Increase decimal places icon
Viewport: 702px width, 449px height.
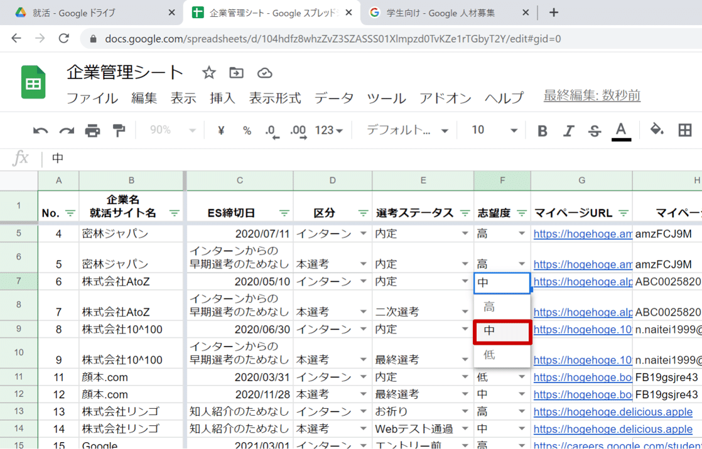(x=298, y=131)
